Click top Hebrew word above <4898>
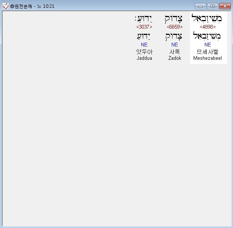The width and height of the screenshot is (233, 228). (207, 19)
